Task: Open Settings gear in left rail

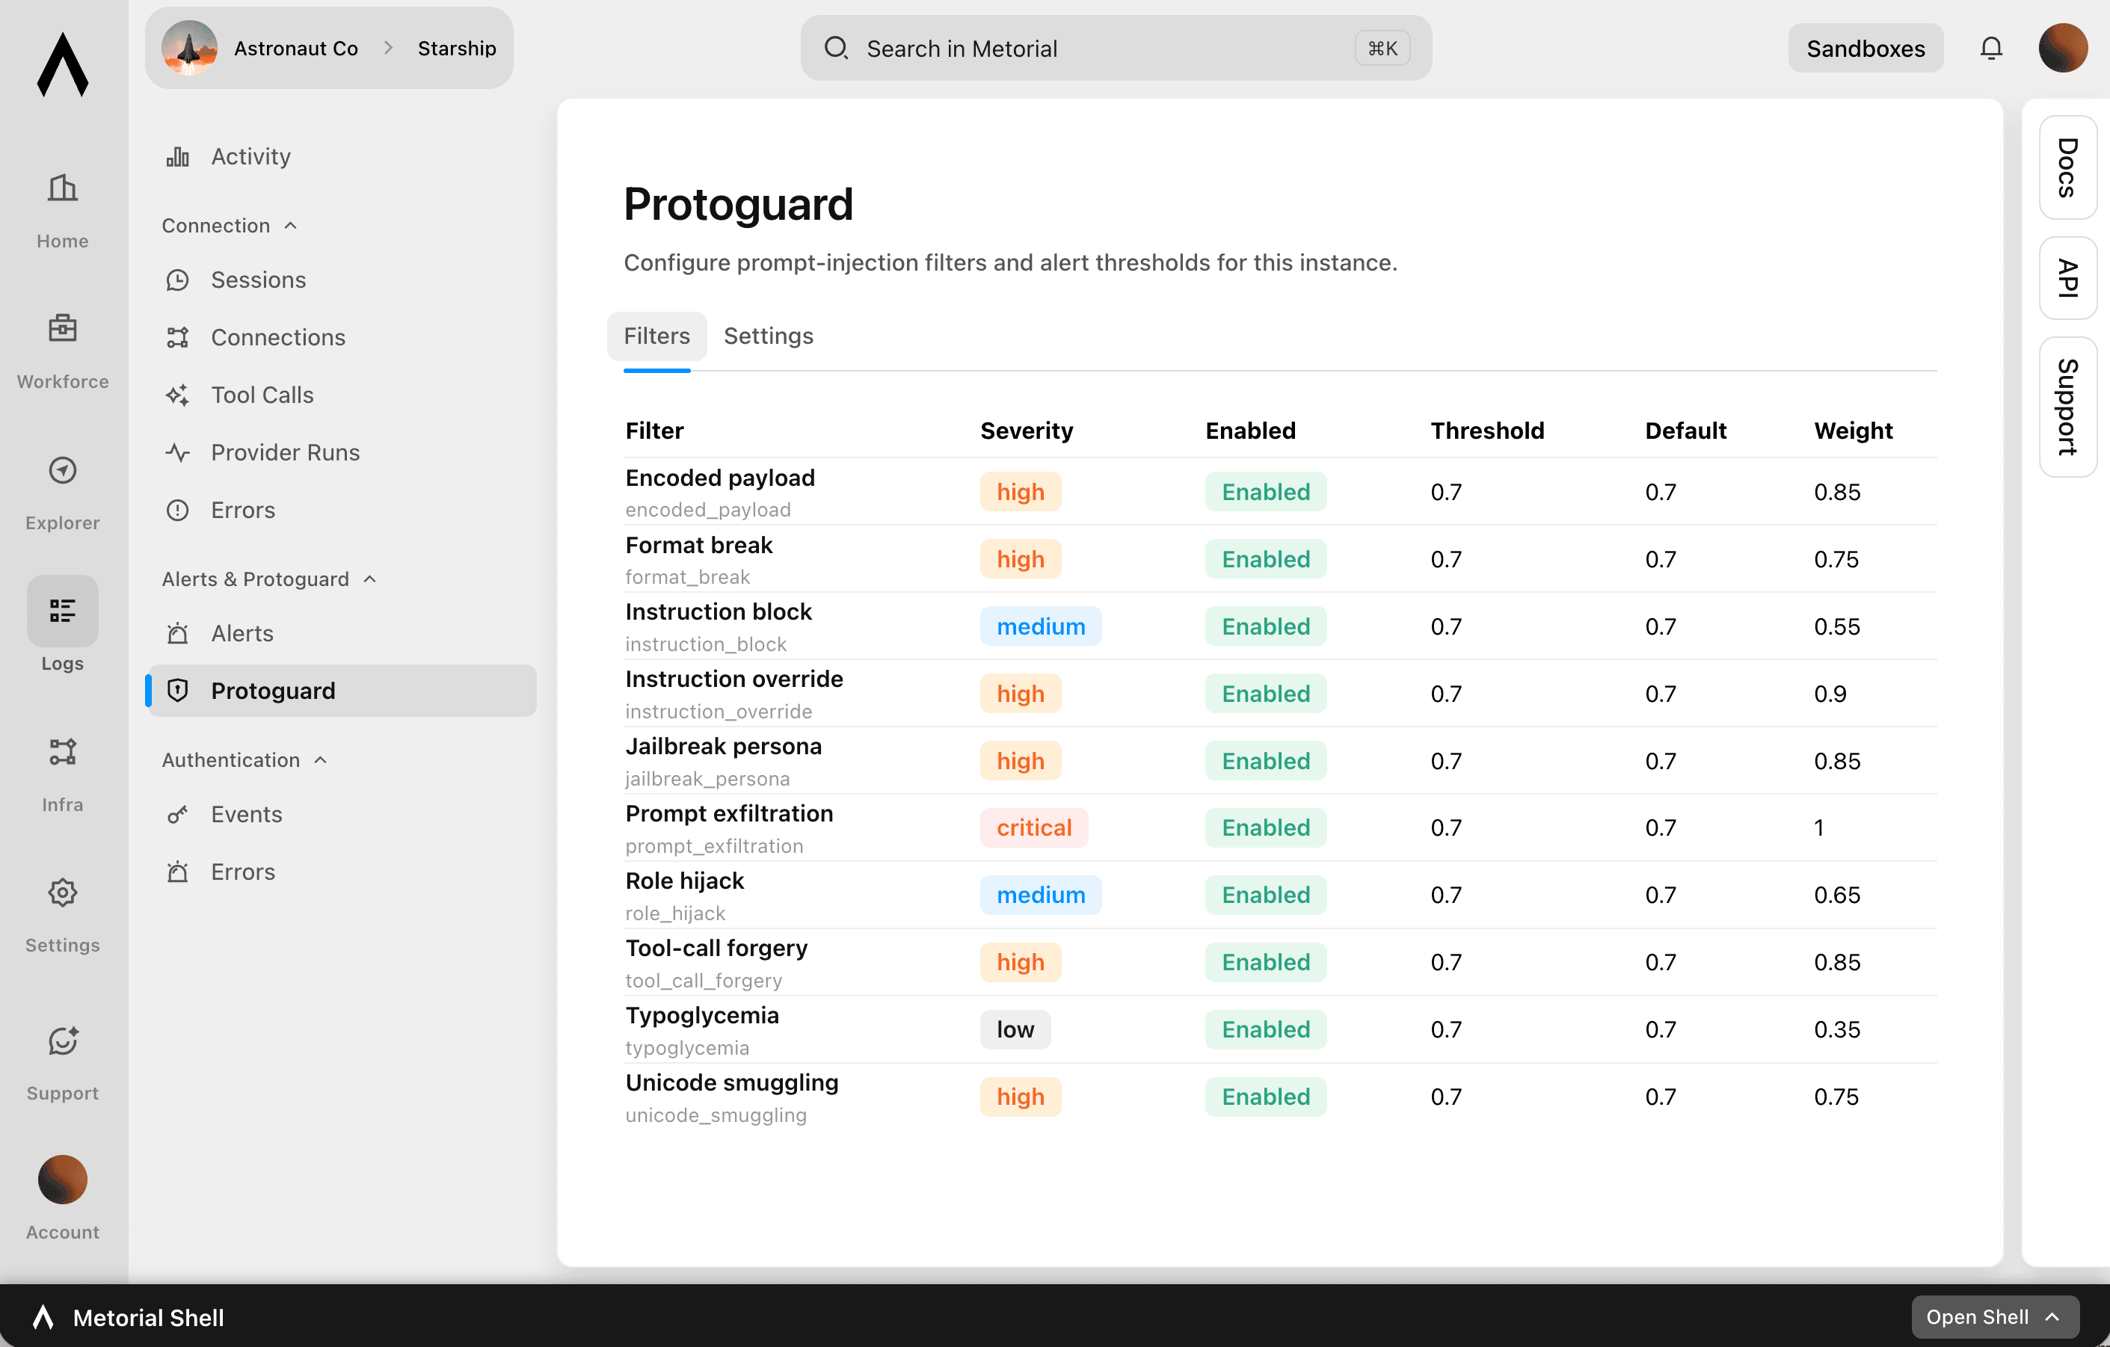Action: 62,893
